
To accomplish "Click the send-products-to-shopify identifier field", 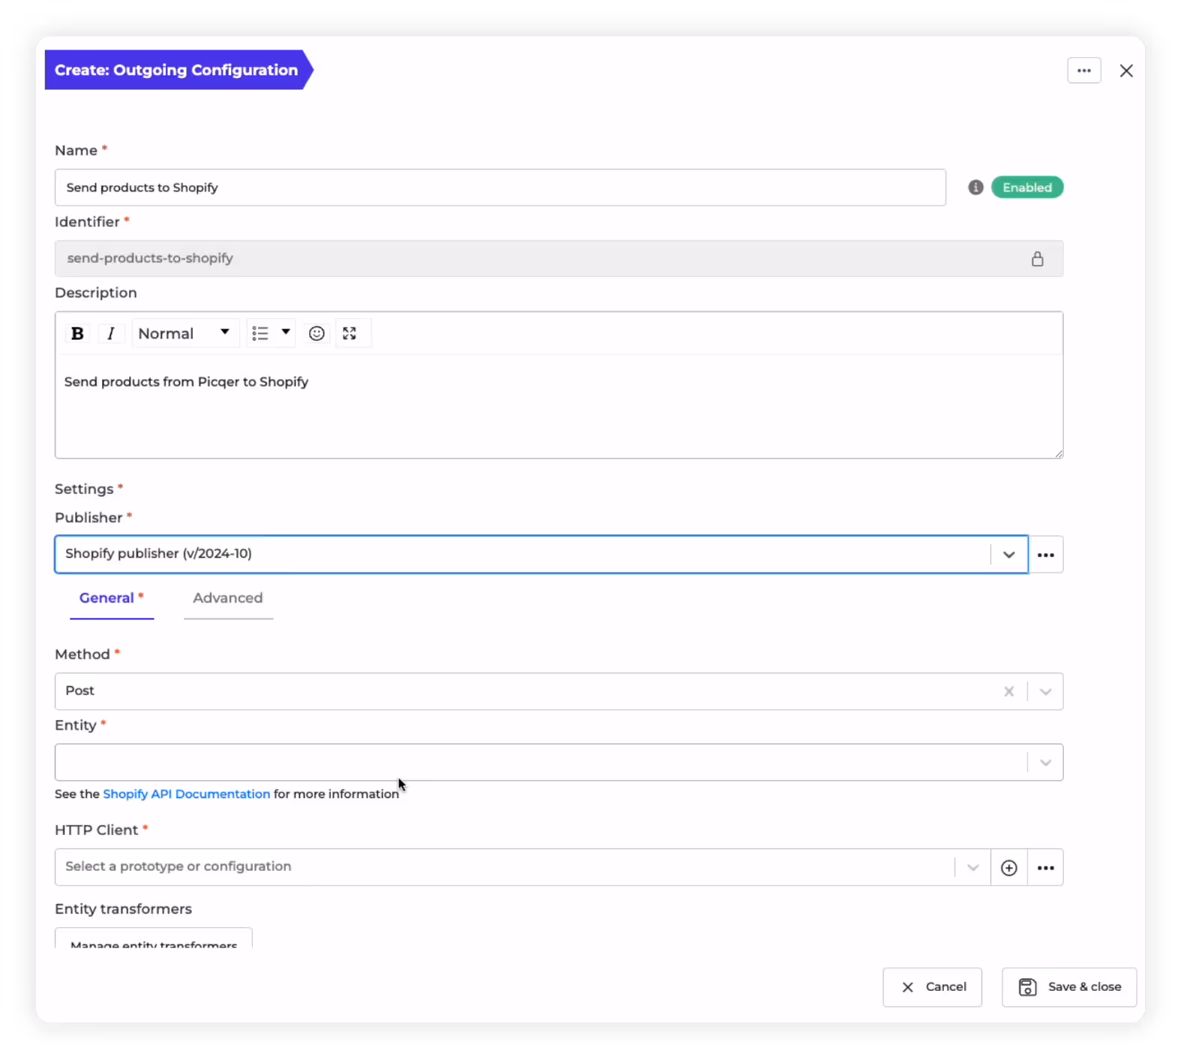I will coord(559,259).
